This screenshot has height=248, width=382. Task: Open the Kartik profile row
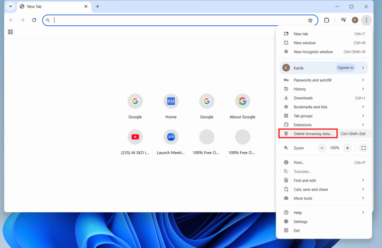pos(324,68)
